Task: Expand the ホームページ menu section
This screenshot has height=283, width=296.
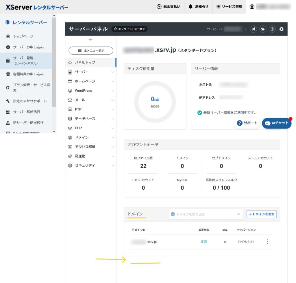Action: 91,81
